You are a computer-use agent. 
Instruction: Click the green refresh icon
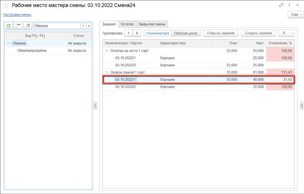coord(8,26)
